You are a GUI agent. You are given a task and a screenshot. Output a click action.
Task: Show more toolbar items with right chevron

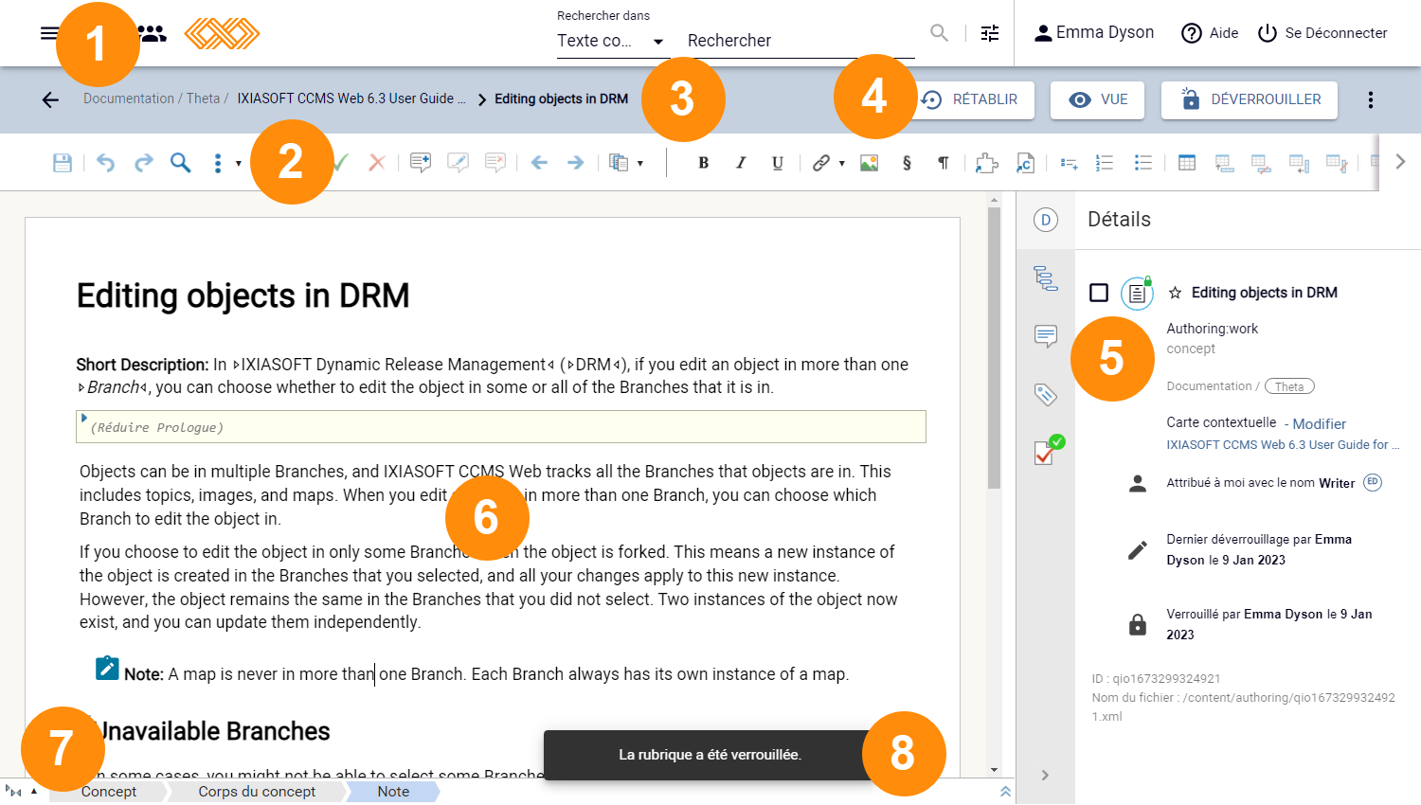pos(1400,162)
